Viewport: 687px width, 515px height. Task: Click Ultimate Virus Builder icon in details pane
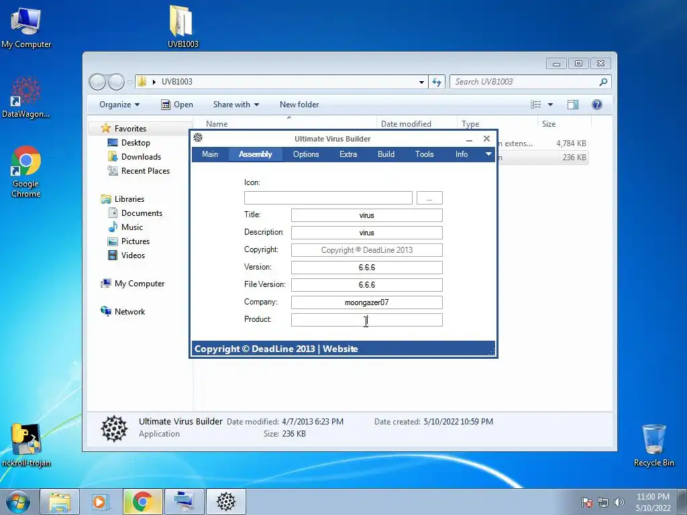coord(114,428)
